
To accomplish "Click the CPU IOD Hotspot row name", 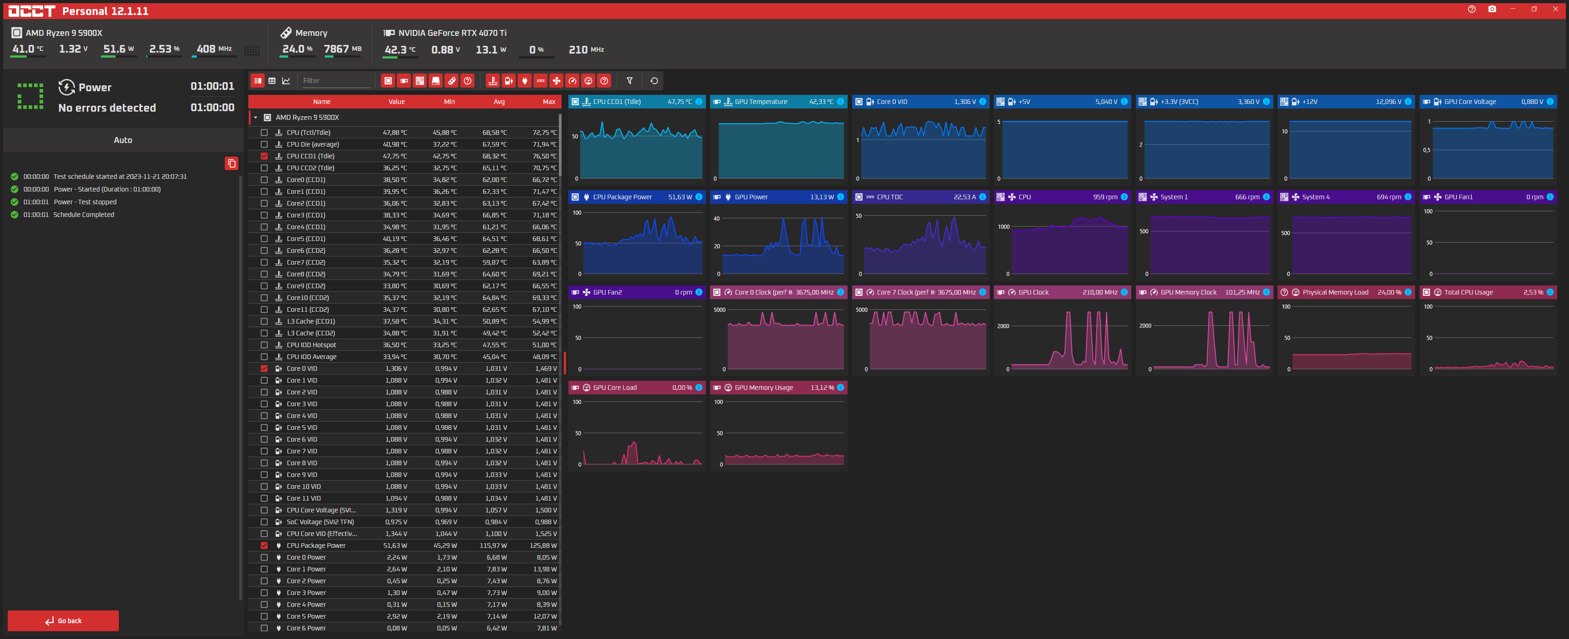I will (311, 345).
